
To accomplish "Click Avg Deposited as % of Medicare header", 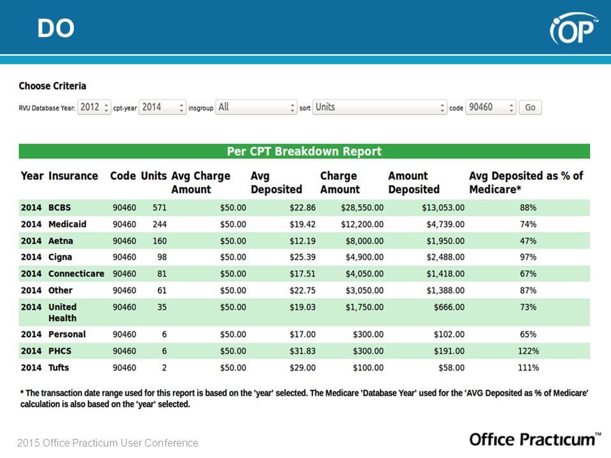I will [526, 183].
